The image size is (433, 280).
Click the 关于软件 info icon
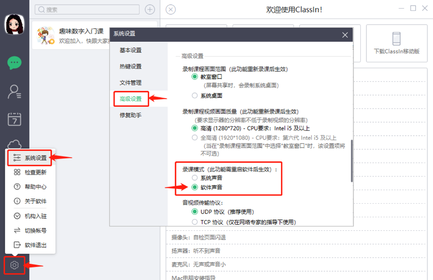click(17, 201)
